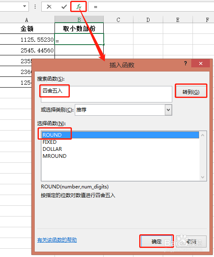Screen dimensions: 214x257
Task: Select column D header
Action: [x=148, y=20]
